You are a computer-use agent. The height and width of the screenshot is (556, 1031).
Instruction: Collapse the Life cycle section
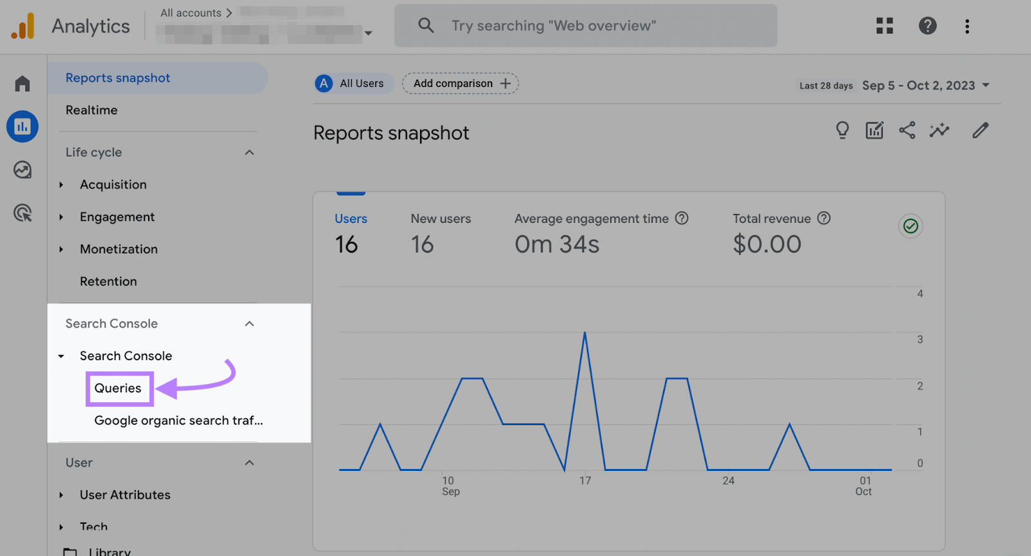tap(249, 153)
